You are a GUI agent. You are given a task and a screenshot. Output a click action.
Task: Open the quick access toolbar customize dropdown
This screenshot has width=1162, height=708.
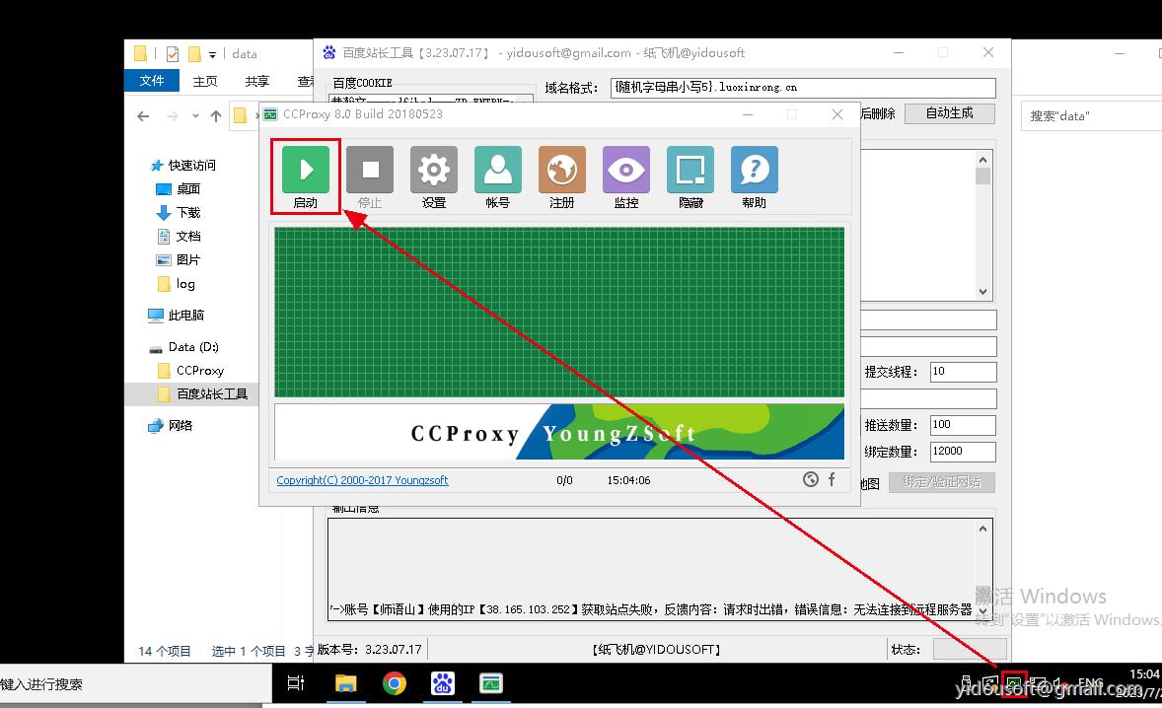(x=213, y=55)
